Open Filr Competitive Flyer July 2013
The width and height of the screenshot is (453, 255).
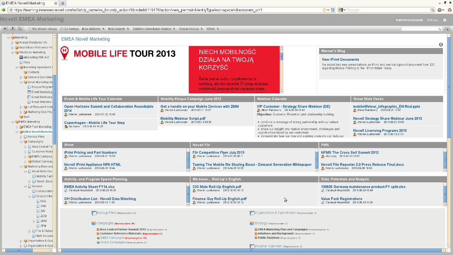(218, 153)
